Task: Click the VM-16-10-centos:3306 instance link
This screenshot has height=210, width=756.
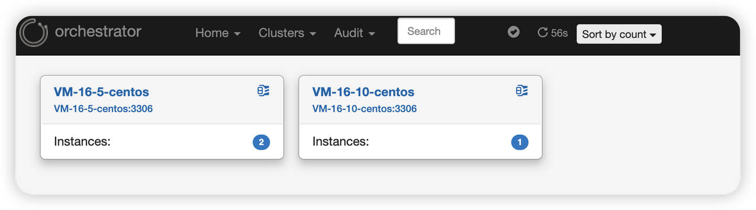Action: pos(364,109)
